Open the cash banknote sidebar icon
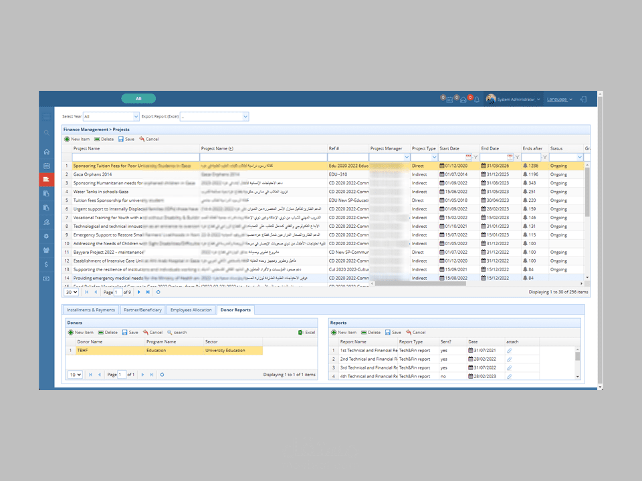The image size is (642, 481). [x=46, y=279]
